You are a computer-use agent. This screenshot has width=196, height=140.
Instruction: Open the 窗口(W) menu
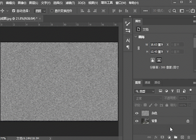point(121,3)
